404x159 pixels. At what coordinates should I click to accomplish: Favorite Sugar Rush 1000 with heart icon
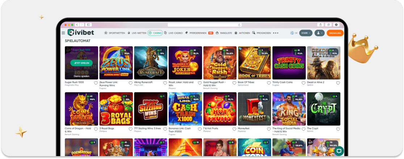tap(96, 83)
